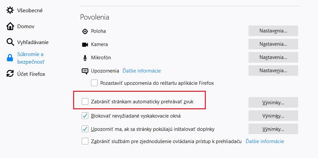Uncheck Upozorniť ma on add-on installs

click(x=85, y=129)
